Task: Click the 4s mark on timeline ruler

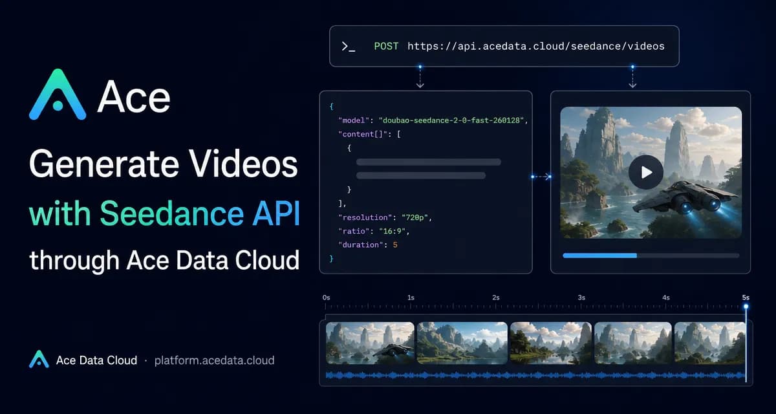Action: pos(666,298)
